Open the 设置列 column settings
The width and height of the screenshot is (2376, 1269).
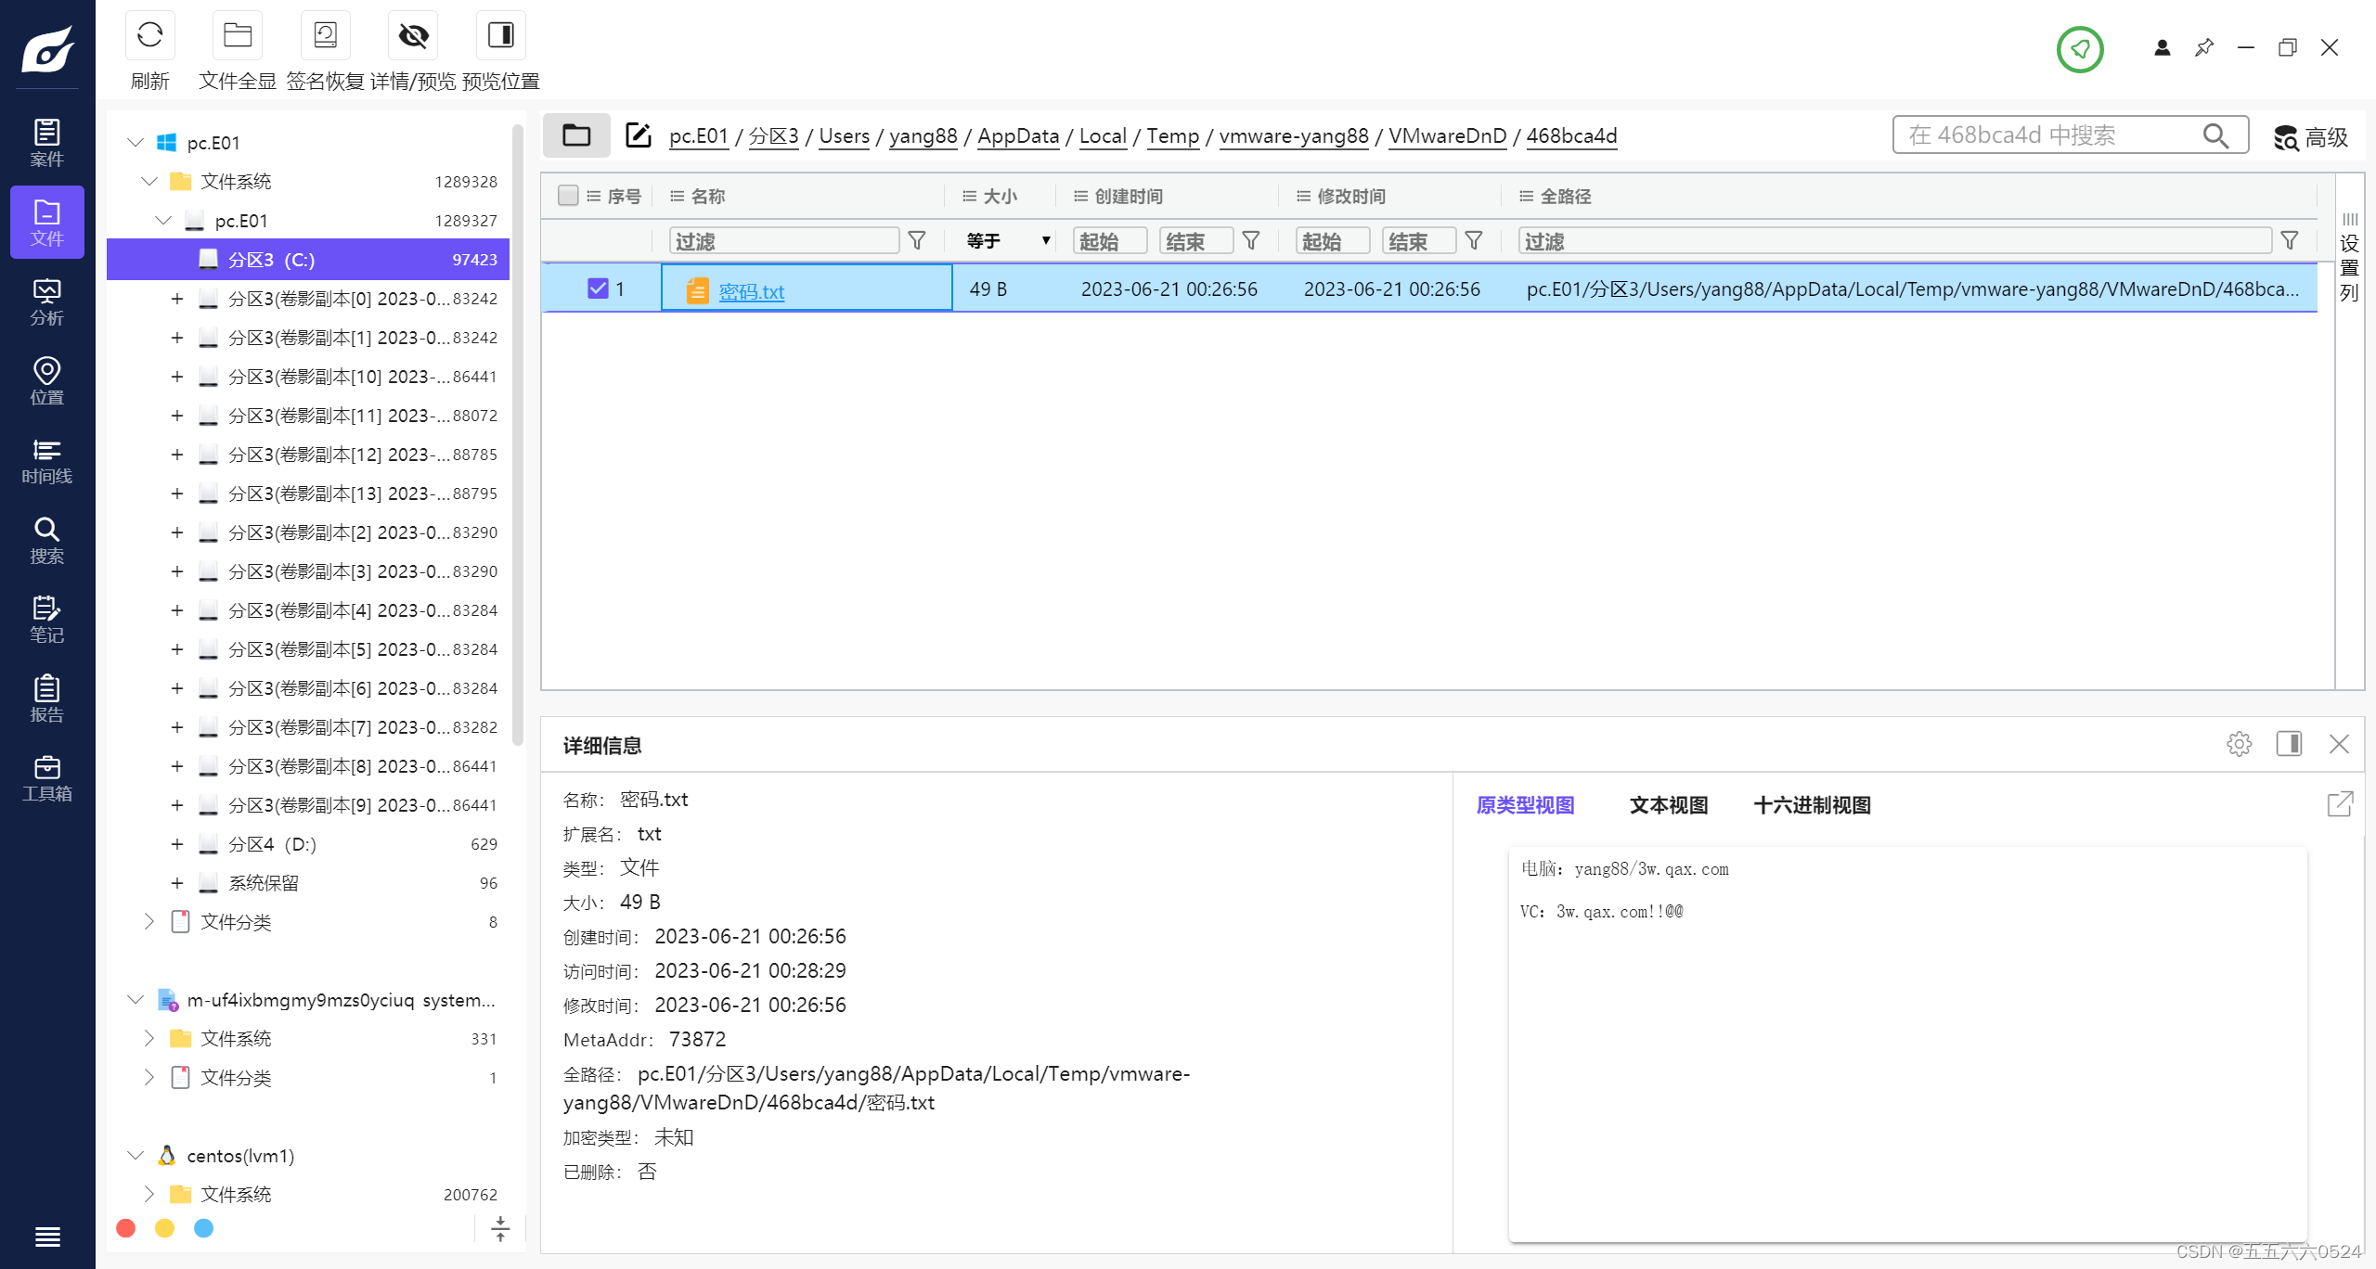pos(2349,258)
